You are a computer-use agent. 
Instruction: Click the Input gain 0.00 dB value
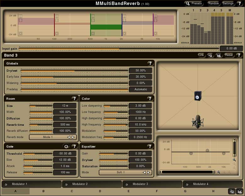tap(231, 48)
